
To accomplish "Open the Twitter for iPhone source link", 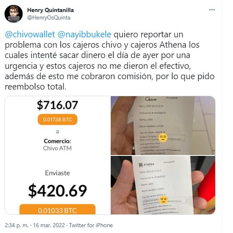I will click(x=91, y=225).
